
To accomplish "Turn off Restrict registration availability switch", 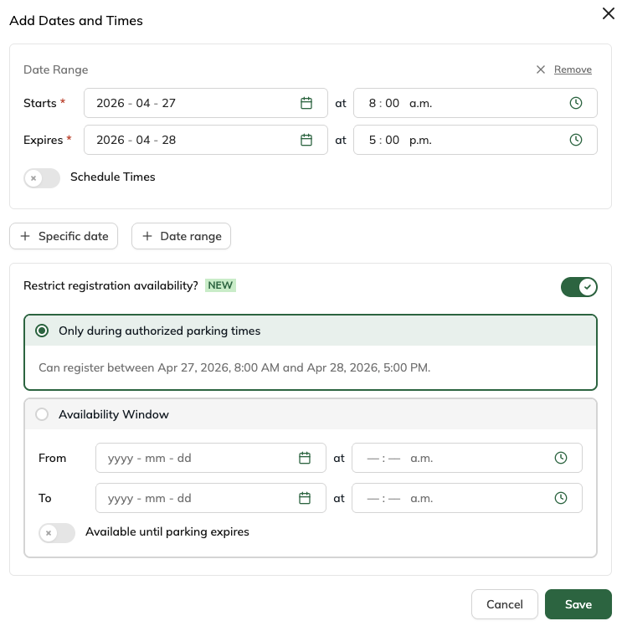I will (578, 287).
